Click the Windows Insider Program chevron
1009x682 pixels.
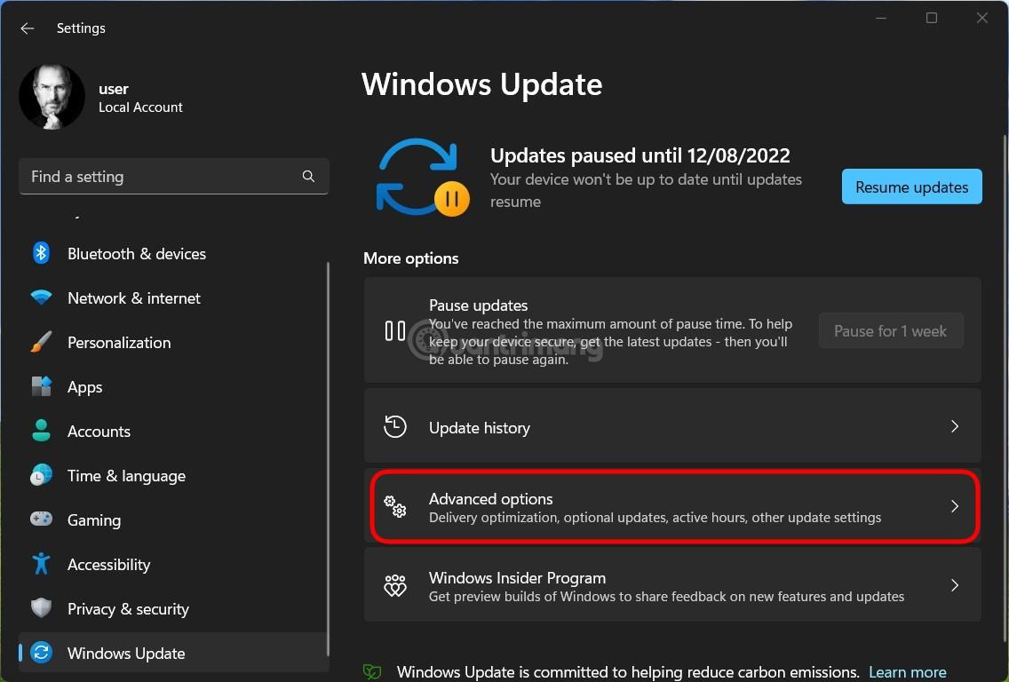click(955, 585)
